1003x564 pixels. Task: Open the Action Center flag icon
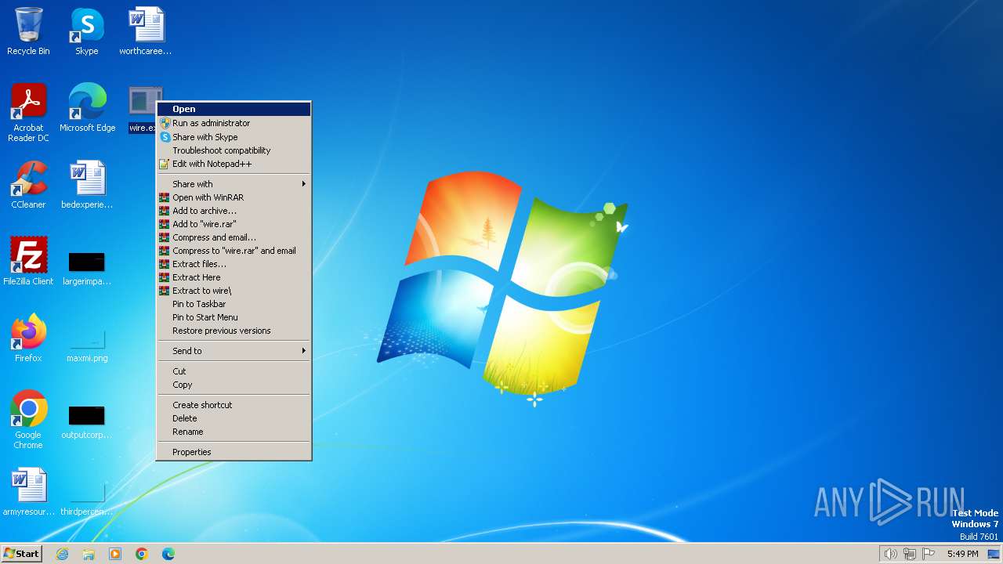[929, 554]
